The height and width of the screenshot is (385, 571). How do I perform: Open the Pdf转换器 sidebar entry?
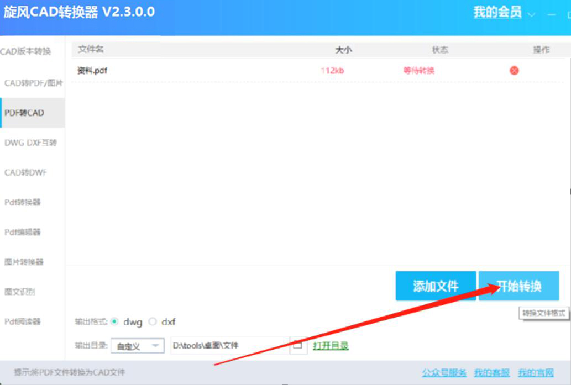pos(22,202)
